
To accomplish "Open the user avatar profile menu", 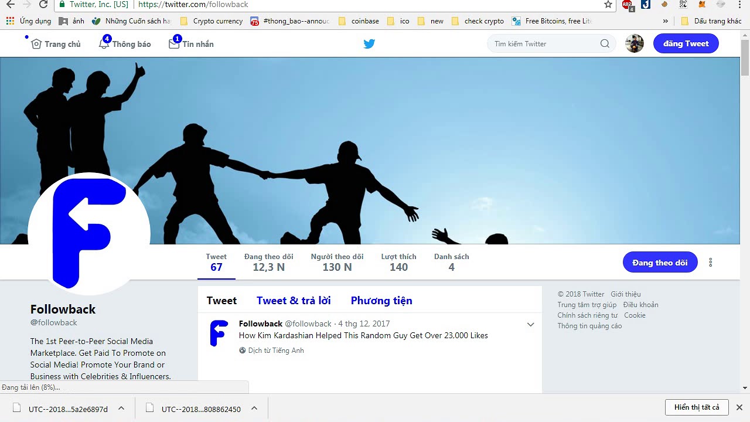I will pyautogui.click(x=635, y=43).
